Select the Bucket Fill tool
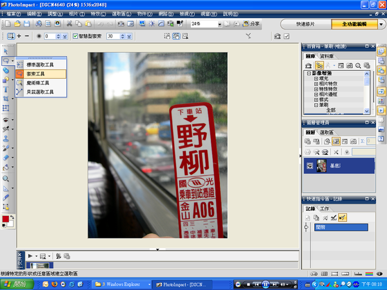Image resolution: width=387 pixels, height=290 pixels. 6,167
